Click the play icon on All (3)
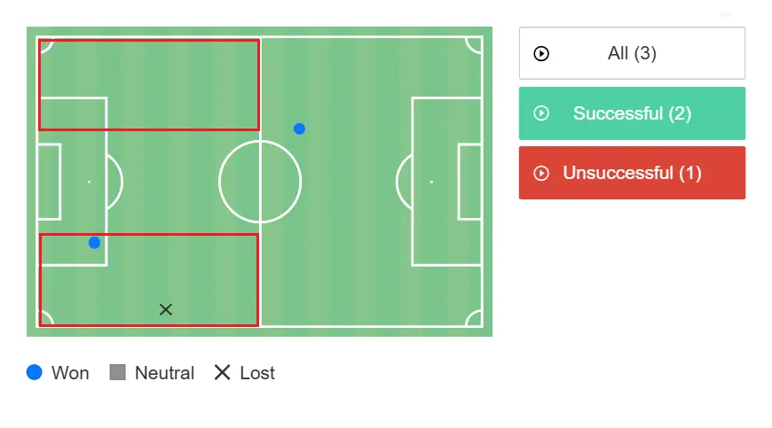Image resolution: width=772 pixels, height=428 pixels. tap(541, 53)
